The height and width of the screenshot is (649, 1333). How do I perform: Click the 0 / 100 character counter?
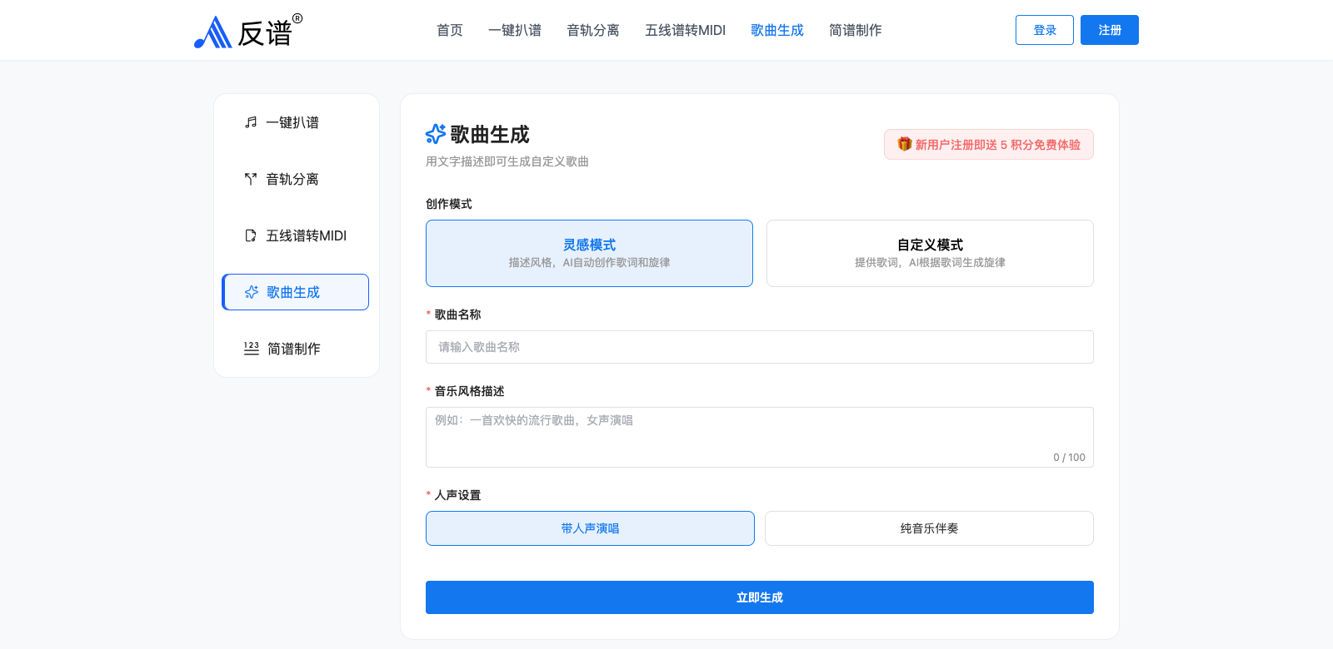pyautogui.click(x=1069, y=457)
